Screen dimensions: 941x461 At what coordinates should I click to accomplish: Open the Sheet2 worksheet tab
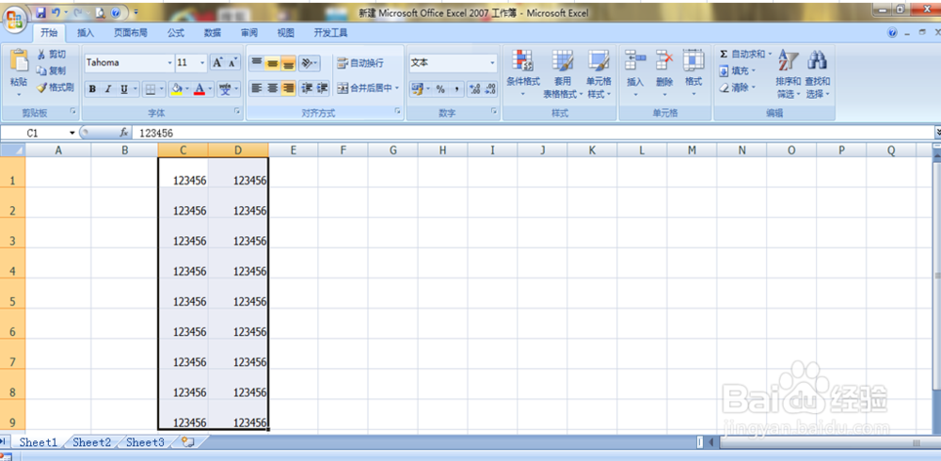click(92, 442)
